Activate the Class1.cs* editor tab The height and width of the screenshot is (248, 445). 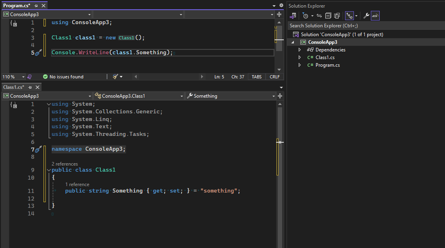tap(14, 87)
